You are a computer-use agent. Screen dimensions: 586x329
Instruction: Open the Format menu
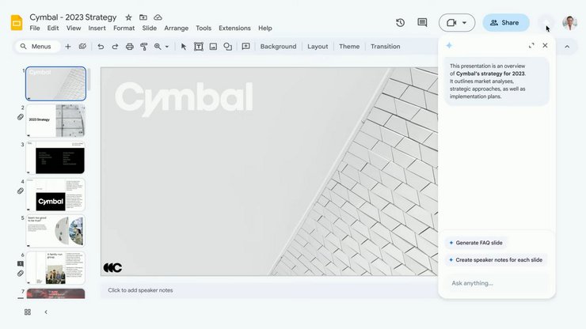124,28
